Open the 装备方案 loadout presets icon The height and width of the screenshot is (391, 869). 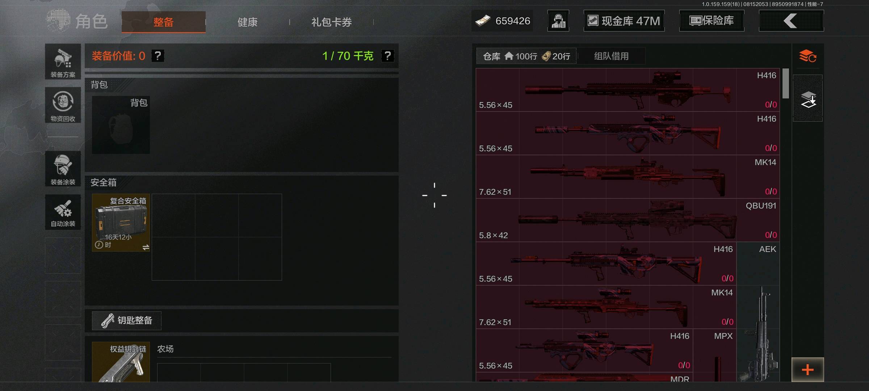click(x=63, y=62)
